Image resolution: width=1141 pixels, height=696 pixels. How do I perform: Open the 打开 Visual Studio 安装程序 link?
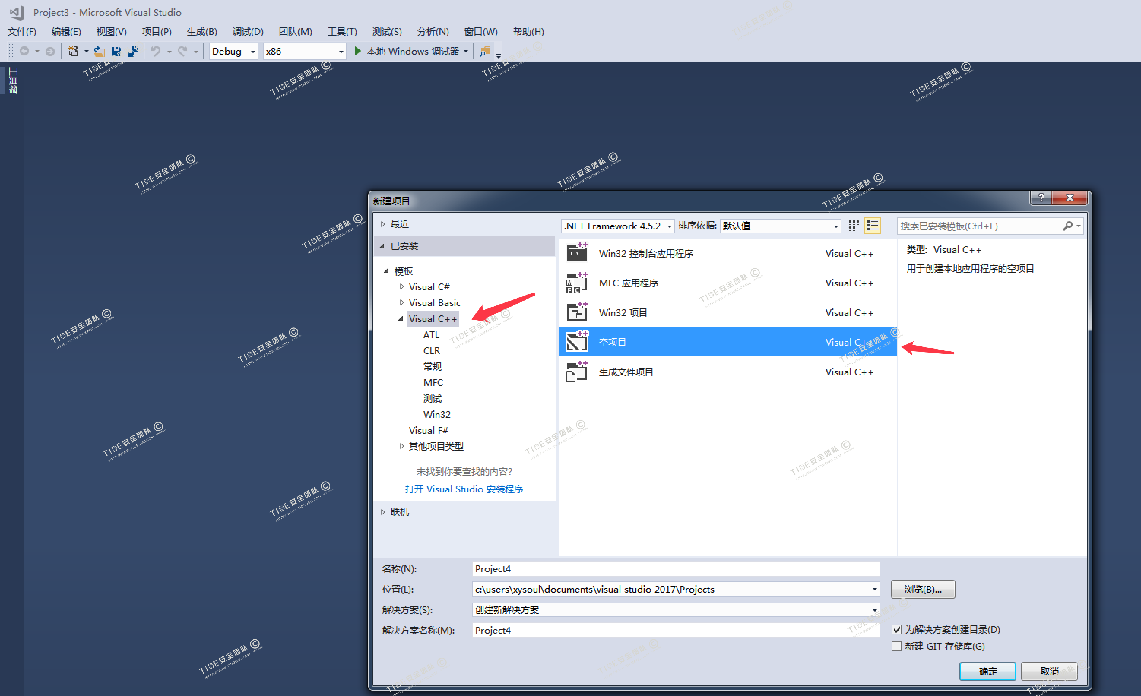click(x=464, y=489)
